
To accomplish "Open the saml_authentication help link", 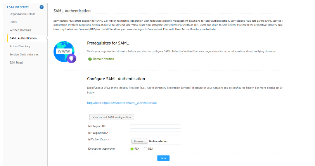I will (122, 103).
